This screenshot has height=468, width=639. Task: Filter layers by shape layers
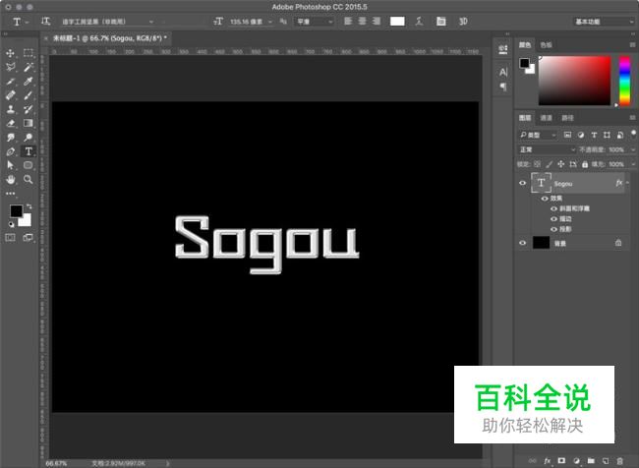click(x=607, y=135)
